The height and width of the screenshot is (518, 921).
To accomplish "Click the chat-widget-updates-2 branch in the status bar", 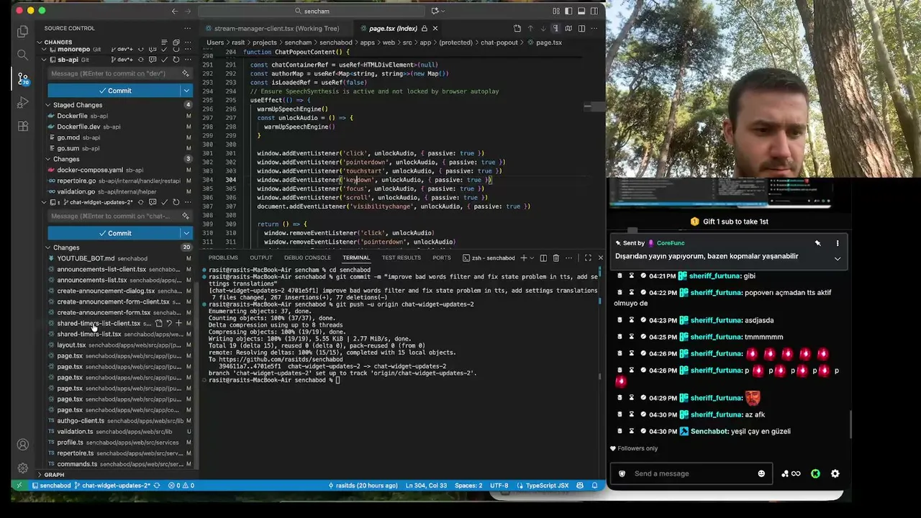I will click(112, 486).
